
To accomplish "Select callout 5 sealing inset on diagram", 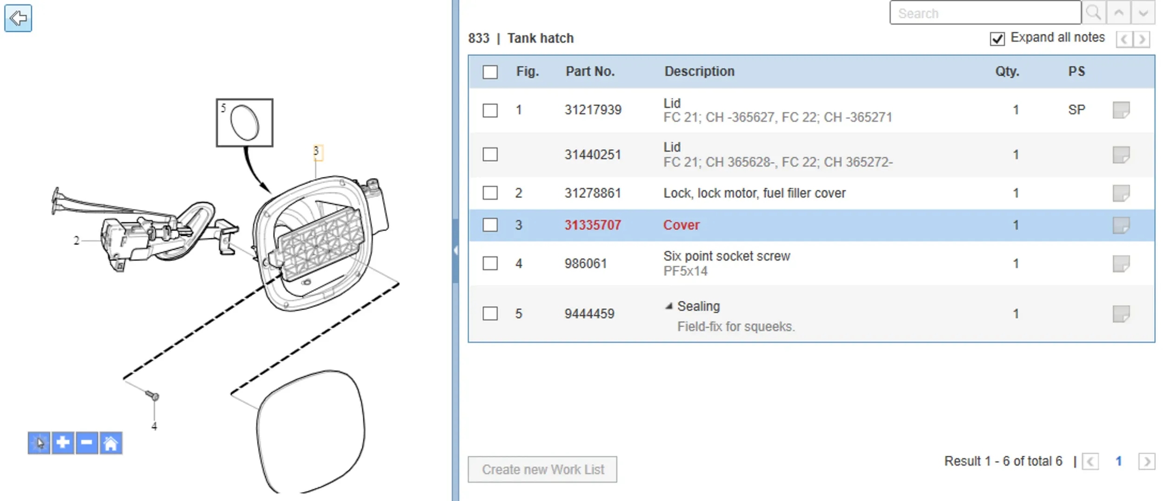I will coord(245,123).
